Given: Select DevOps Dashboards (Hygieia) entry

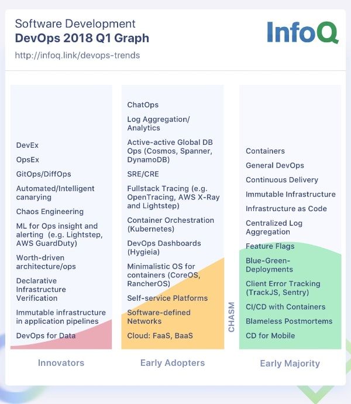Looking at the screenshot, I should [164, 247].
